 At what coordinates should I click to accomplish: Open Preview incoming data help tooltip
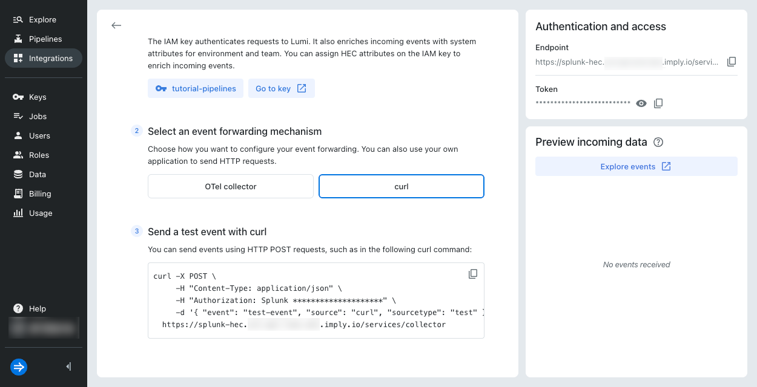(659, 142)
